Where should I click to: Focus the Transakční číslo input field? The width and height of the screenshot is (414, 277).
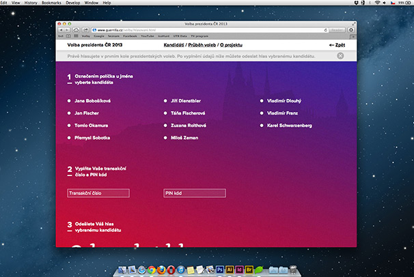pyautogui.click(x=97, y=193)
